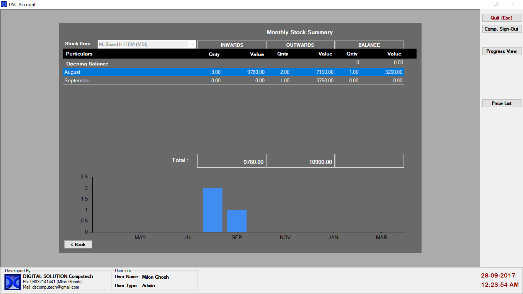523x294 pixels.
Task: Click the tall August bar in chart
Action: point(212,210)
